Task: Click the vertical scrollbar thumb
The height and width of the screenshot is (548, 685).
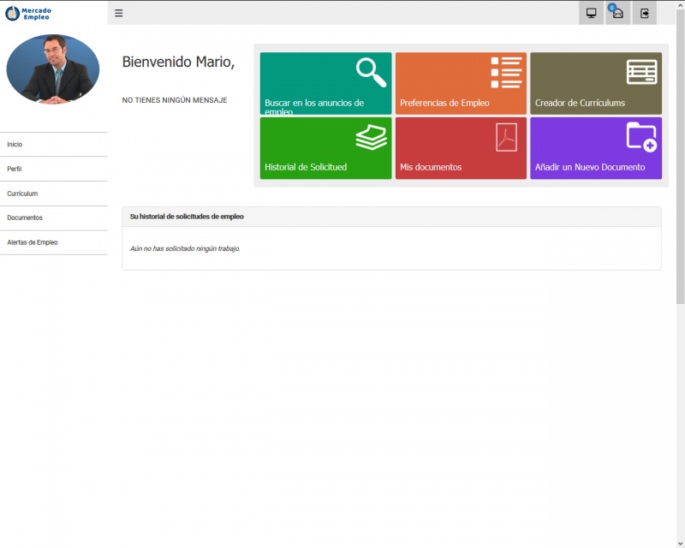Action: click(680, 158)
